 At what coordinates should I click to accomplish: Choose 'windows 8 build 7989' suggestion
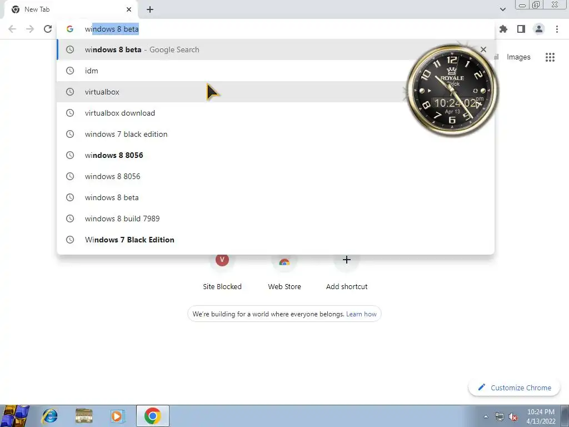[x=276, y=219]
